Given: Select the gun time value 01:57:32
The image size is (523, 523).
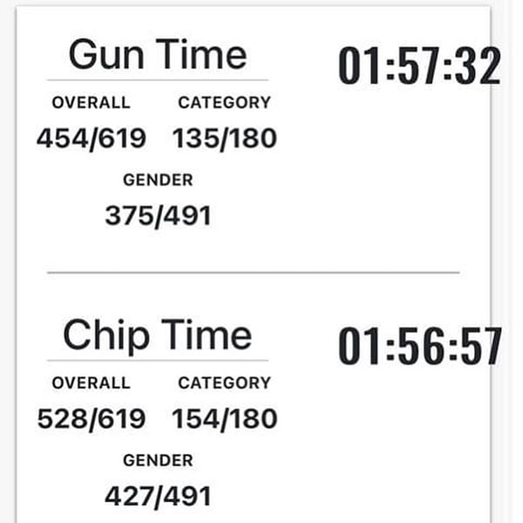Looking at the screenshot, I should point(419,65).
